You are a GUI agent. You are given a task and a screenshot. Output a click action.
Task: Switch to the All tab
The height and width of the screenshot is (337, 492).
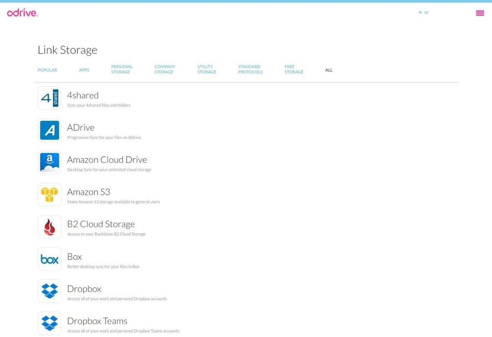pyautogui.click(x=329, y=70)
